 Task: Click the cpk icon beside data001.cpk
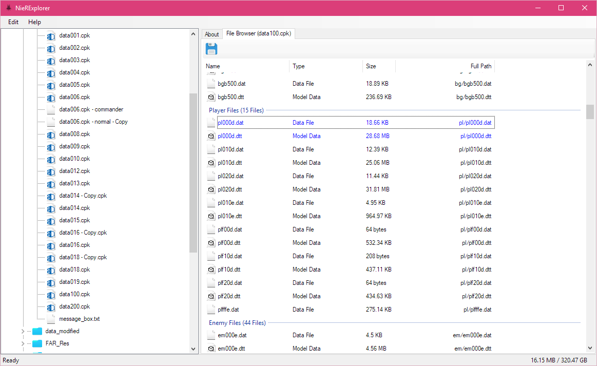(x=51, y=36)
